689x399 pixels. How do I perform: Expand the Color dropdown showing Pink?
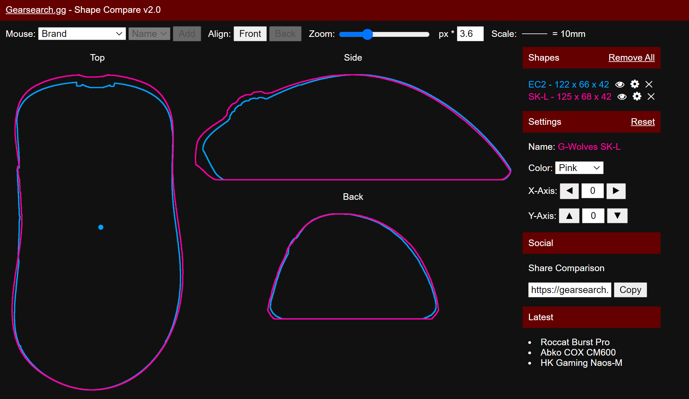[579, 168]
